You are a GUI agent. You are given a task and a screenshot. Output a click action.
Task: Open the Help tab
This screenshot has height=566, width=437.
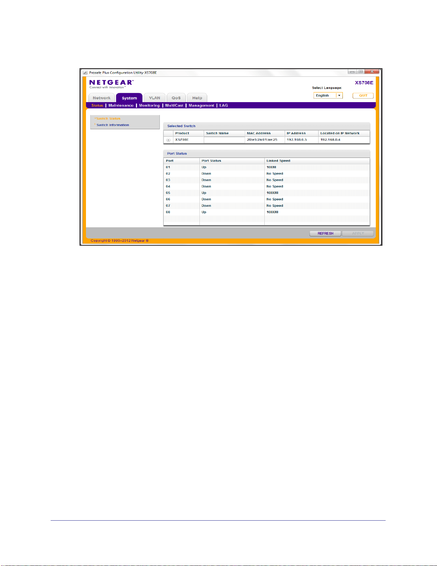click(197, 98)
